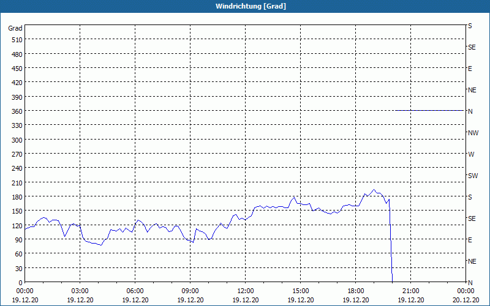This screenshot has height=306, width=490.
Task: Click the "15:00" time axis label
Action: (300, 291)
